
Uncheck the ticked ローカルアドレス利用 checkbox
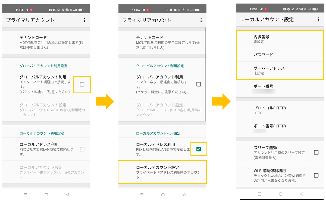click(199, 149)
